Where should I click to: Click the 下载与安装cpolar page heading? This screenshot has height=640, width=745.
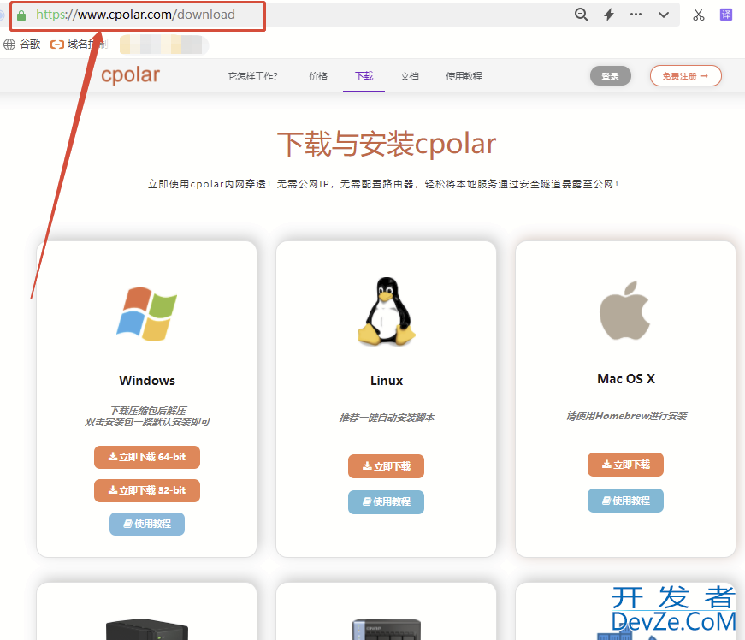[x=387, y=144]
